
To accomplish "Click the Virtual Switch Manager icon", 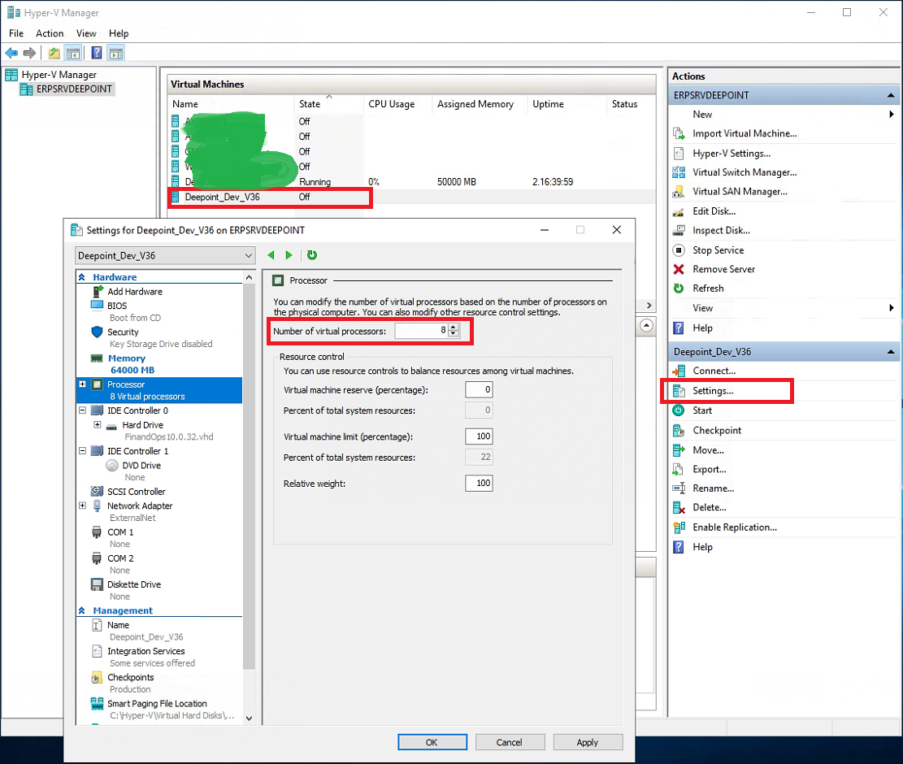I will (x=679, y=172).
